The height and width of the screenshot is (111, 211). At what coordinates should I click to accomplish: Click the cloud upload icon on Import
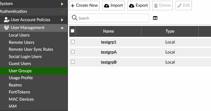click(x=107, y=6)
